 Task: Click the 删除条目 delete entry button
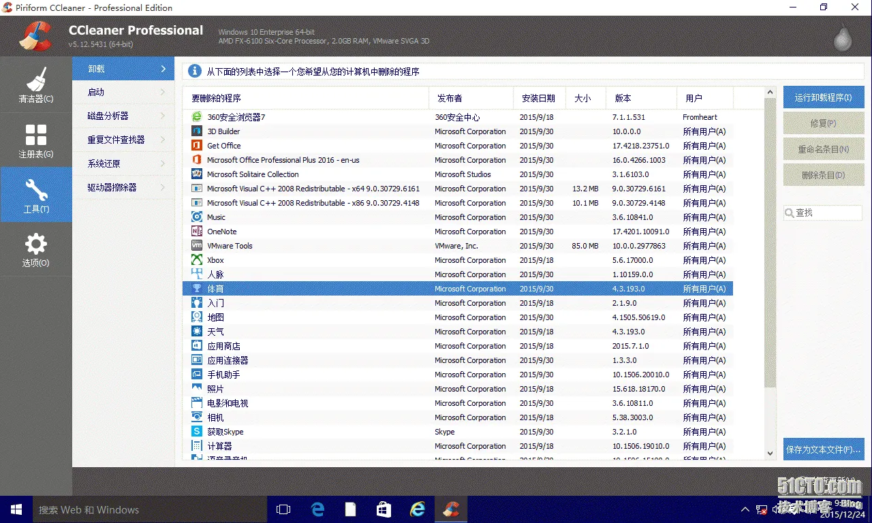pos(824,175)
